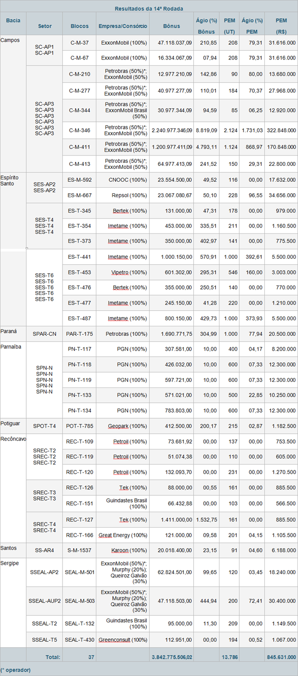Click the total bonus value 3.842.775.506,02

[x=172, y=657]
